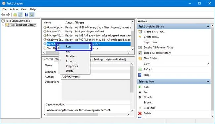
Task: Click inside the Description text box
Action: tap(95, 90)
